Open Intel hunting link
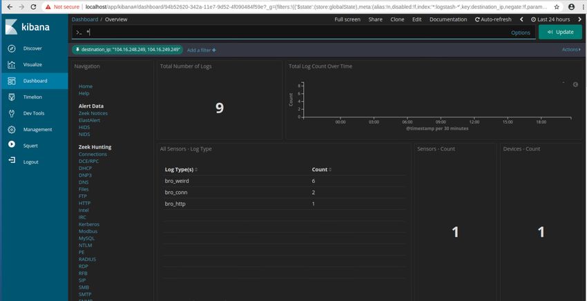This screenshot has height=301, width=587. point(84,211)
